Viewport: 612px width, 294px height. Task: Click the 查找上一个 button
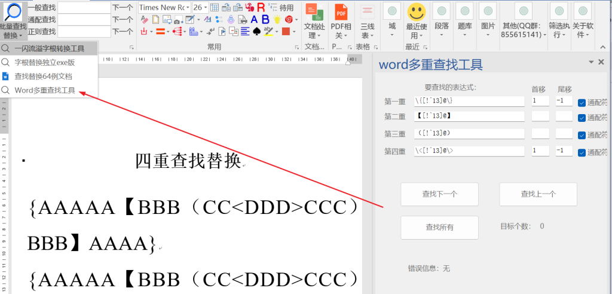click(538, 194)
